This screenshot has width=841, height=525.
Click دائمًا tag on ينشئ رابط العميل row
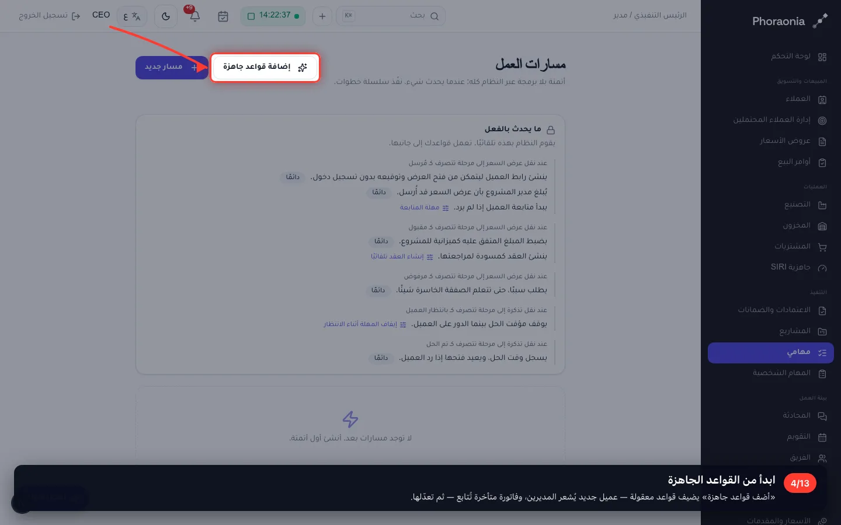coord(293,177)
